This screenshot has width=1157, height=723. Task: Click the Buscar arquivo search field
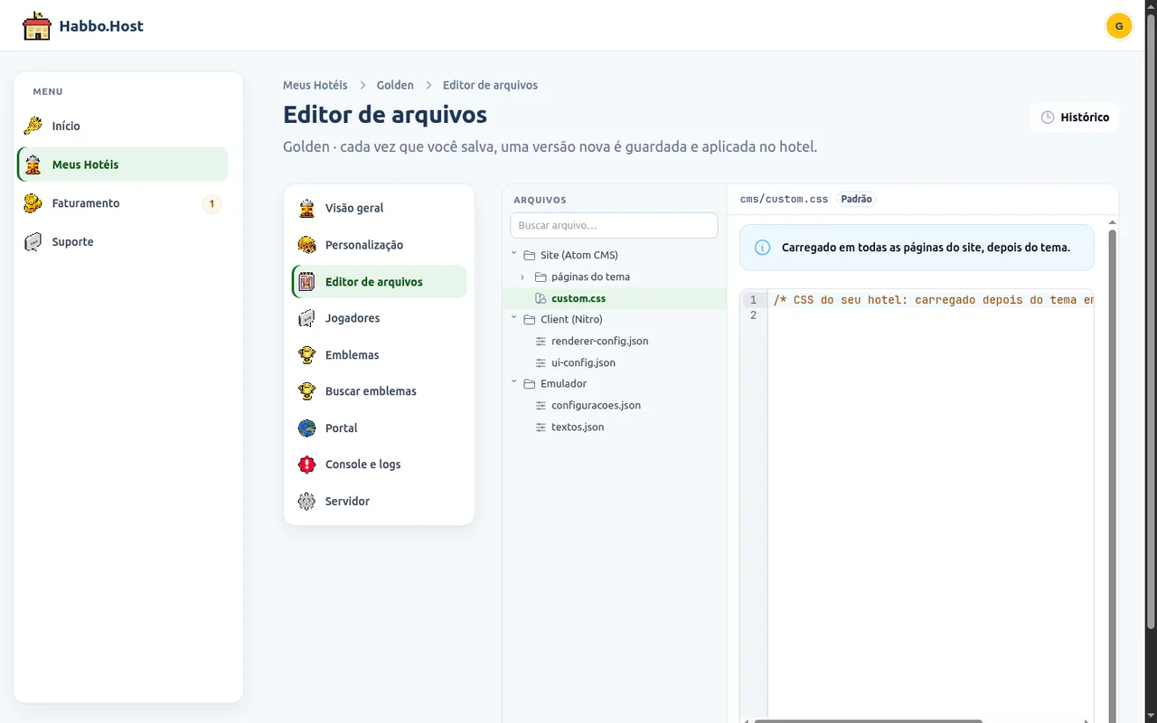[614, 225]
